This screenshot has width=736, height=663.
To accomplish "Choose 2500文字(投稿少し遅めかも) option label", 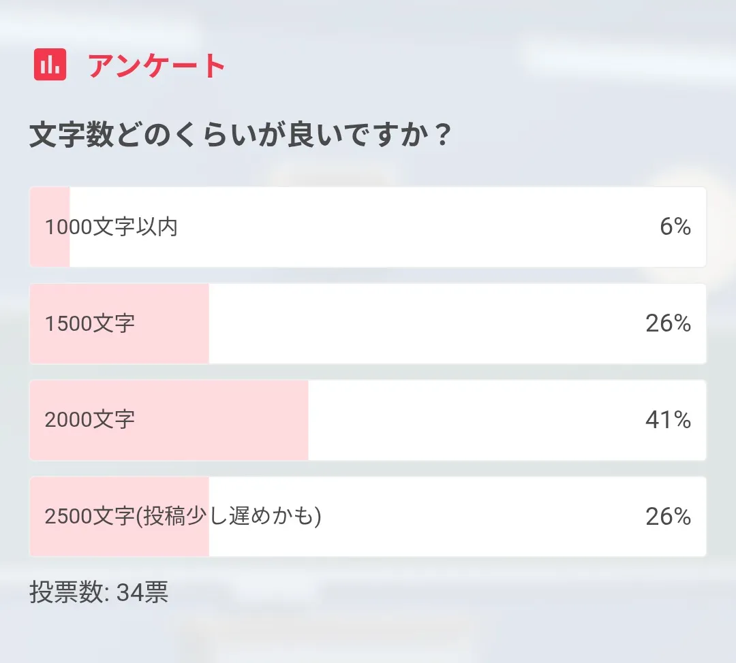I will (x=183, y=517).
